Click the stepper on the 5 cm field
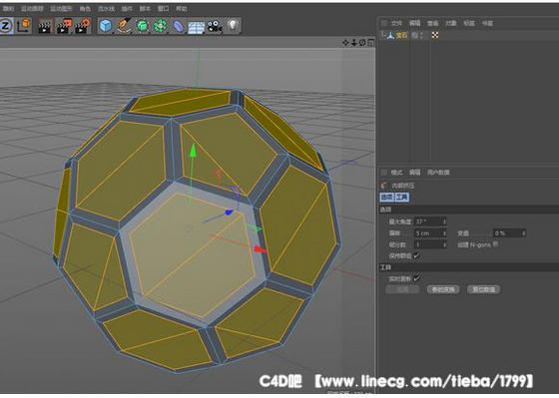559x398 pixels. click(x=444, y=233)
